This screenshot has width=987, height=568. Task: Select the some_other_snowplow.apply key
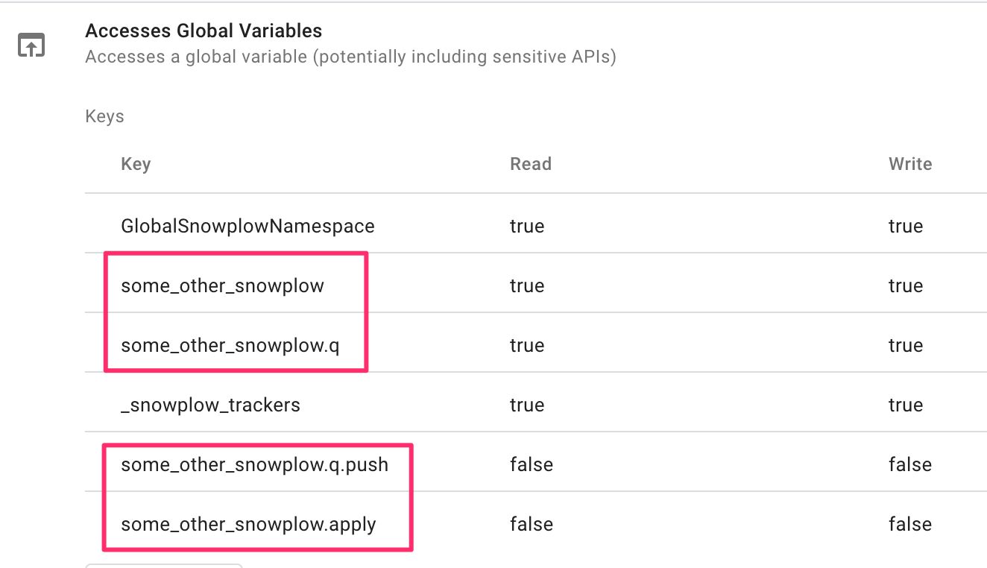click(x=248, y=525)
